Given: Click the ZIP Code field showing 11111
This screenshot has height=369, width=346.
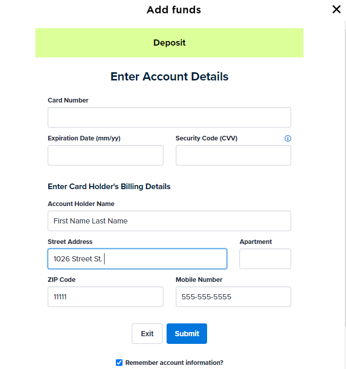Looking at the screenshot, I should (x=106, y=297).
